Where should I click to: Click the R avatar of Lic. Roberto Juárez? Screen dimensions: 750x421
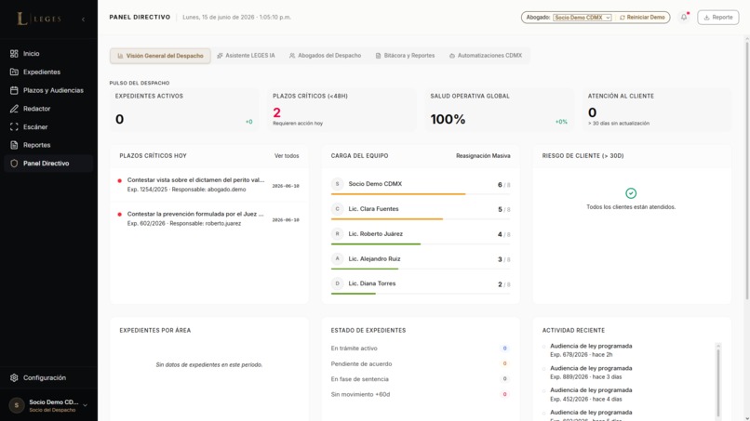point(337,233)
